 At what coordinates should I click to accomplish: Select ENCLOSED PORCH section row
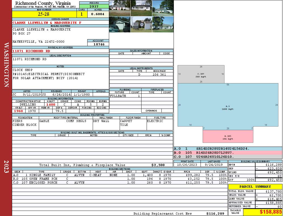click(120, 183)
